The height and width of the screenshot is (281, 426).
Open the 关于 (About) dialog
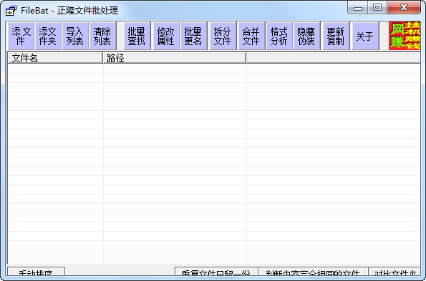click(365, 36)
